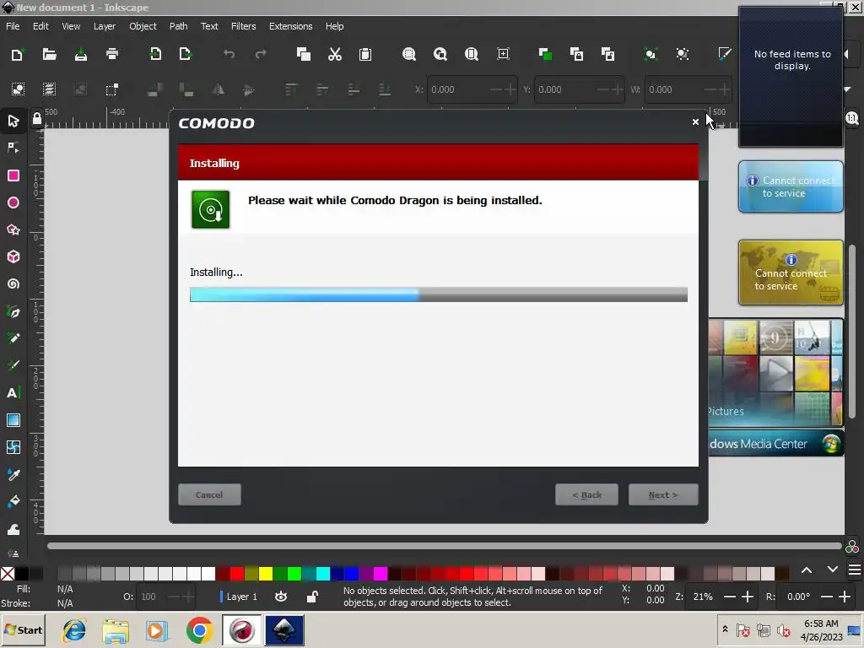Click the horizontal canvas scrollbar
The height and width of the screenshot is (648, 864).
click(x=444, y=546)
